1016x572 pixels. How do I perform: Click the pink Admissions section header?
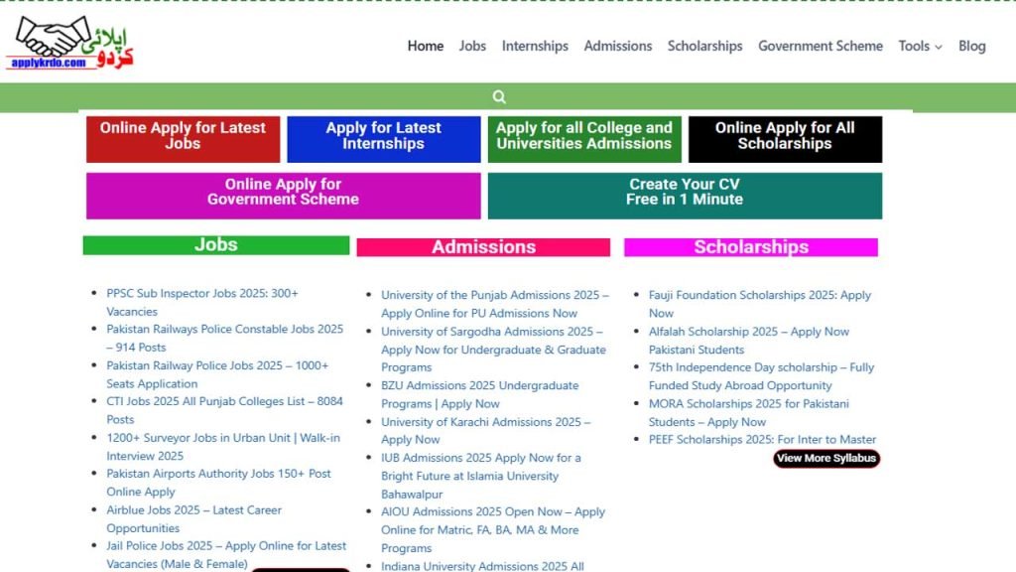coord(483,247)
